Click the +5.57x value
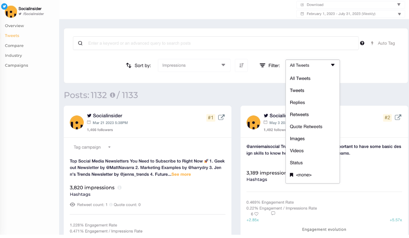The width and height of the screenshot is (409, 238). [x=396, y=220]
